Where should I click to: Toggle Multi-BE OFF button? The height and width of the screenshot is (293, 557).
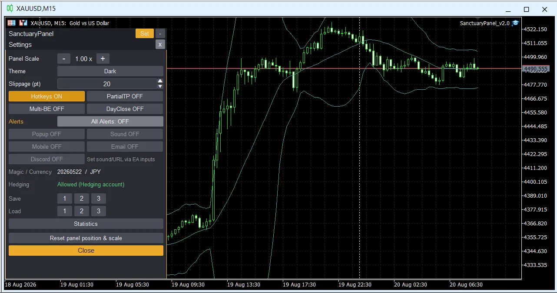(x=46, y=109)
